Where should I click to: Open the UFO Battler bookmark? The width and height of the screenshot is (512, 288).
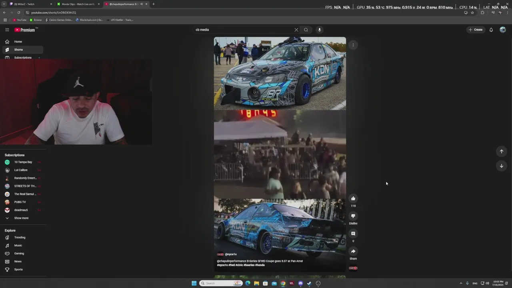click(120, 20)
